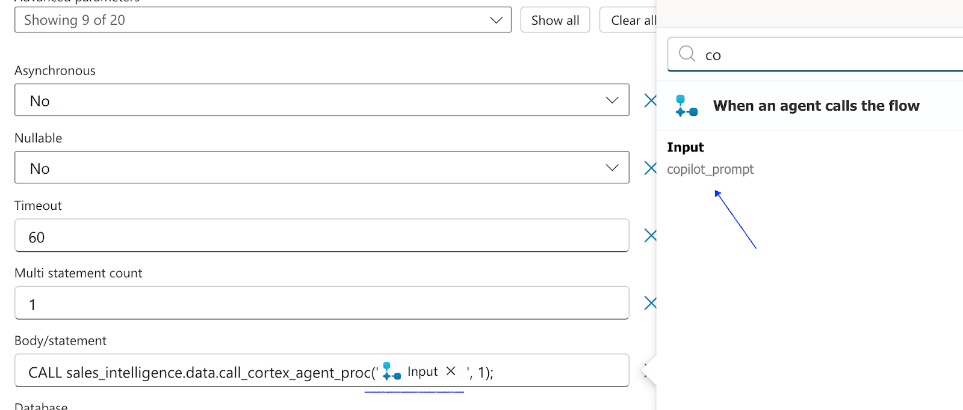Click the Multi statement count field

click(x=322, y=303)
